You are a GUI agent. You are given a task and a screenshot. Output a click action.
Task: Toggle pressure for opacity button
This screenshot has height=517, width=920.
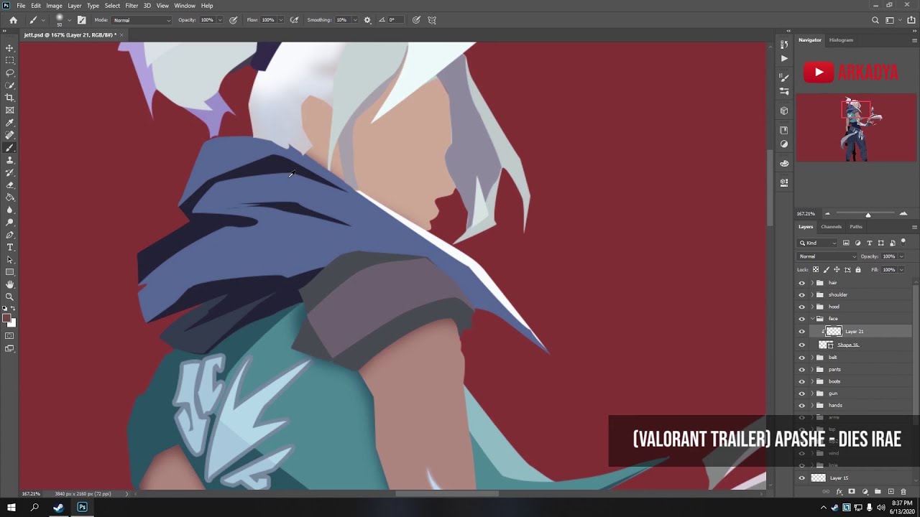(234, 20)
